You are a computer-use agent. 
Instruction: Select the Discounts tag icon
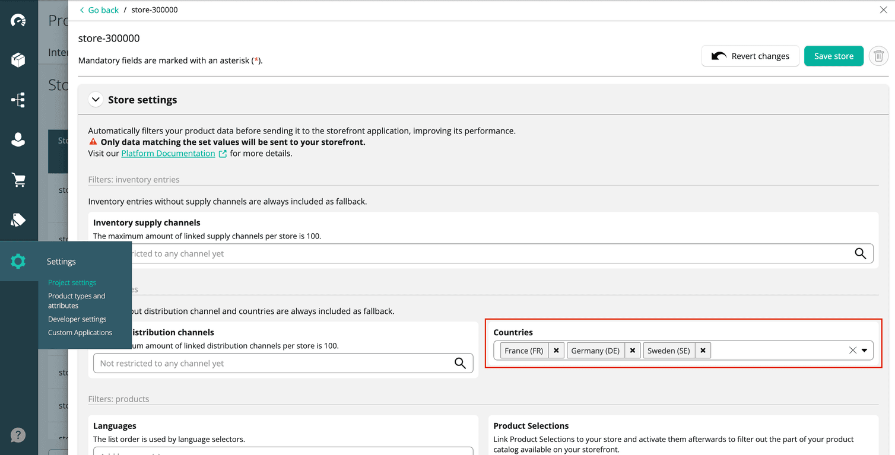[18, 219]
